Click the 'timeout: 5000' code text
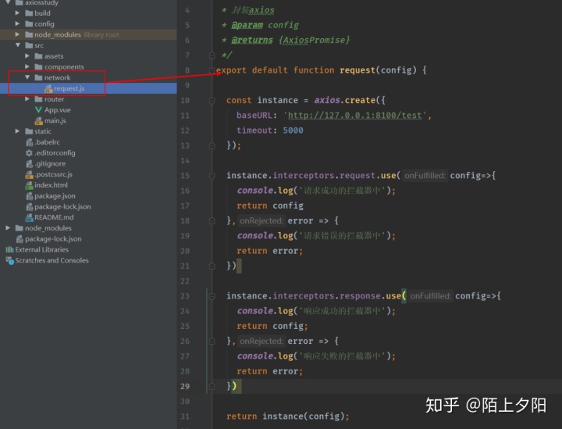Image resolution: width=562 pixels, height=429 pixels. pyautogui.click(x=270, y=130)
